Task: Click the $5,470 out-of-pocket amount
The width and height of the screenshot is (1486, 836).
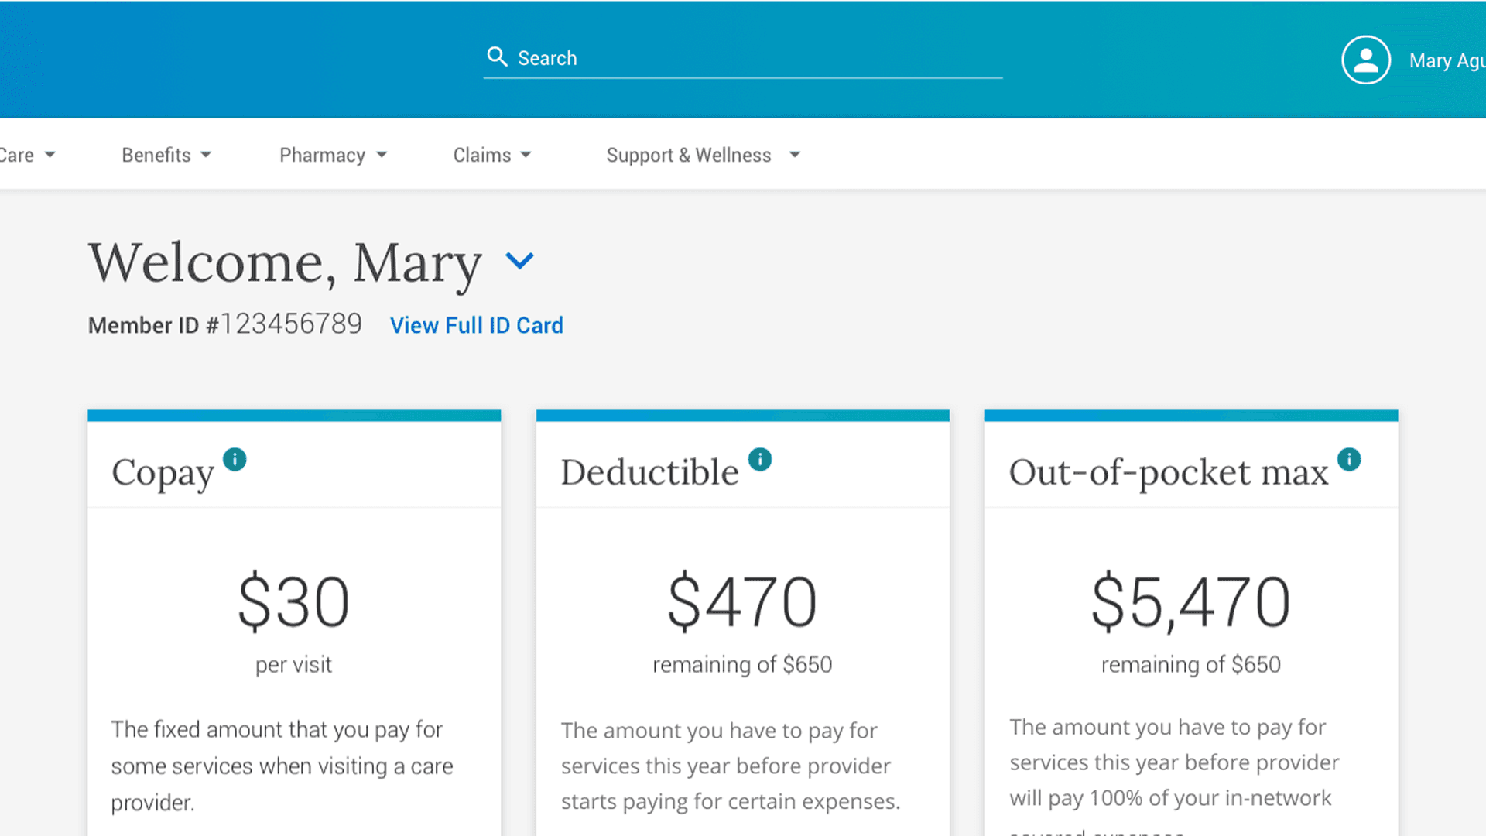Action: [1190, 602]
